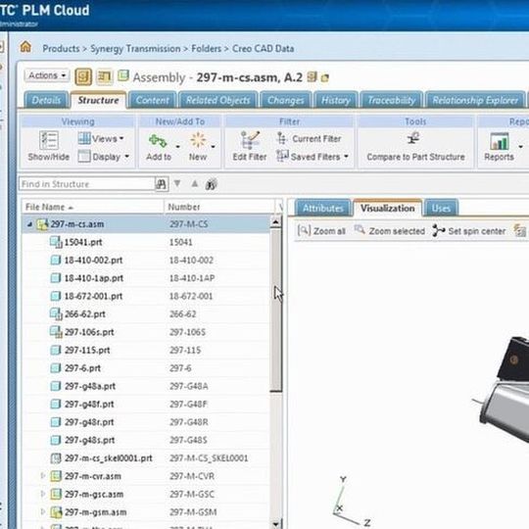
Task: Click Current Filter button
Action: click(309, 139)
